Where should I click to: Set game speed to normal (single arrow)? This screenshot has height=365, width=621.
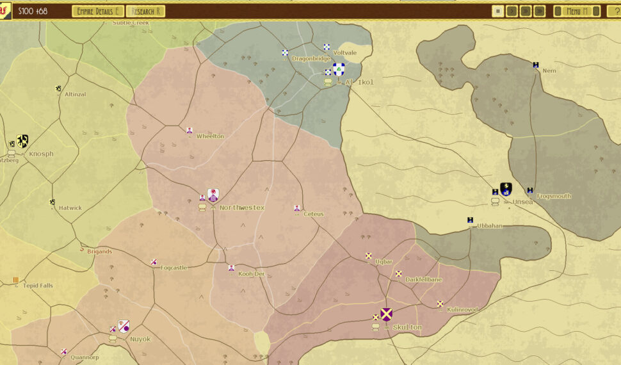(512, 11)
